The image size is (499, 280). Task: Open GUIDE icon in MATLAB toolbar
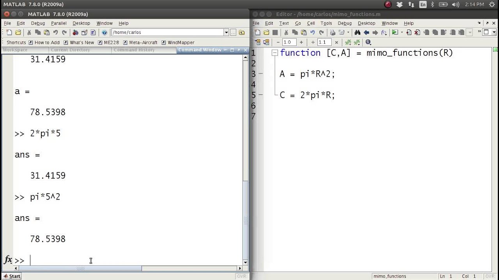[x=84, y=32]
